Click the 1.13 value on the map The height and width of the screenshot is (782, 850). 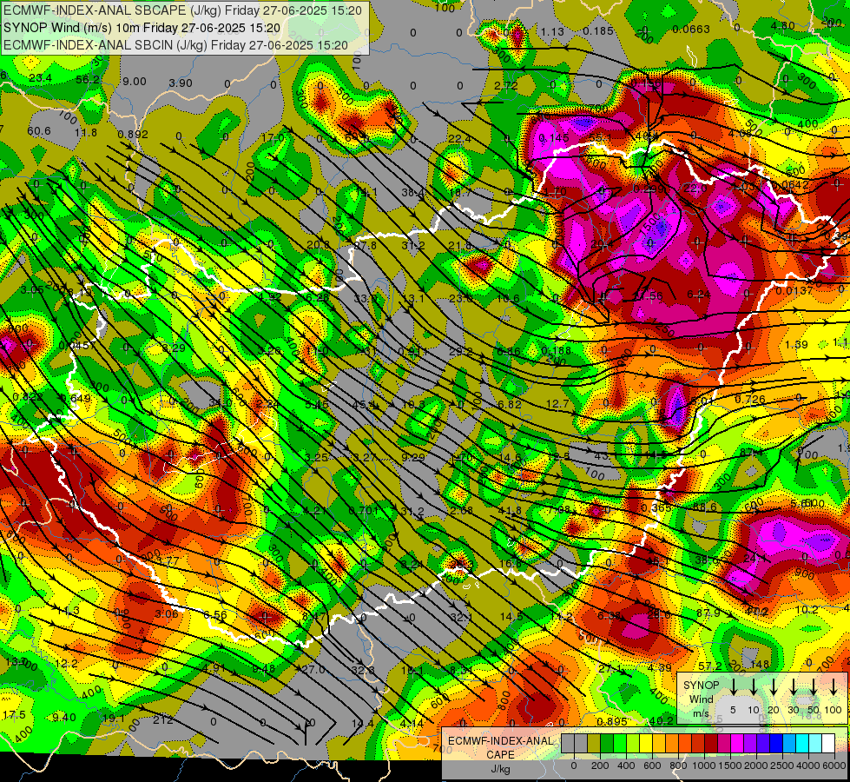[552, 32]
